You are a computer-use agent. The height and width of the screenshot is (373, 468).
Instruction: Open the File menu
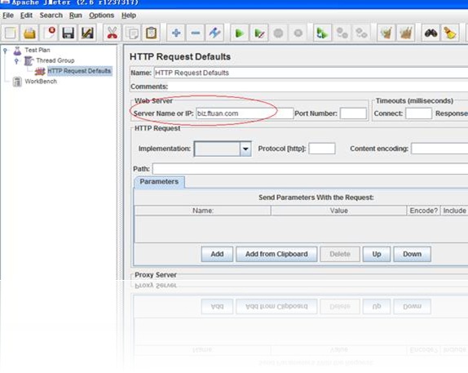(8, 16)
